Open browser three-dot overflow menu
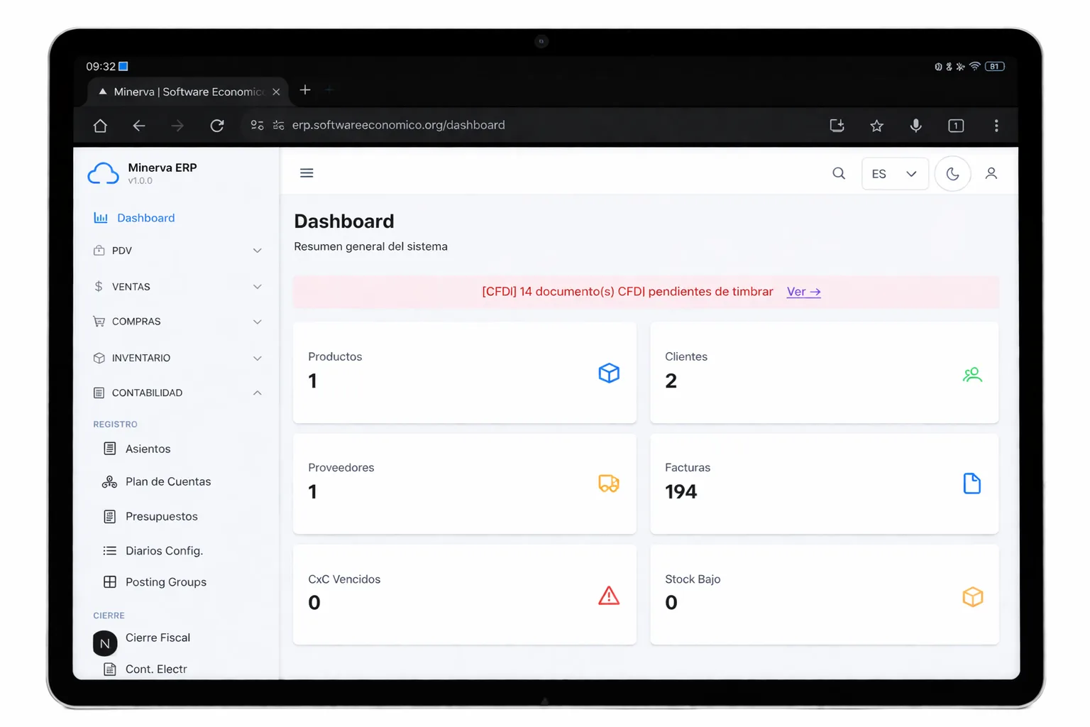The image size is (1090, 727). coord(996,126)
